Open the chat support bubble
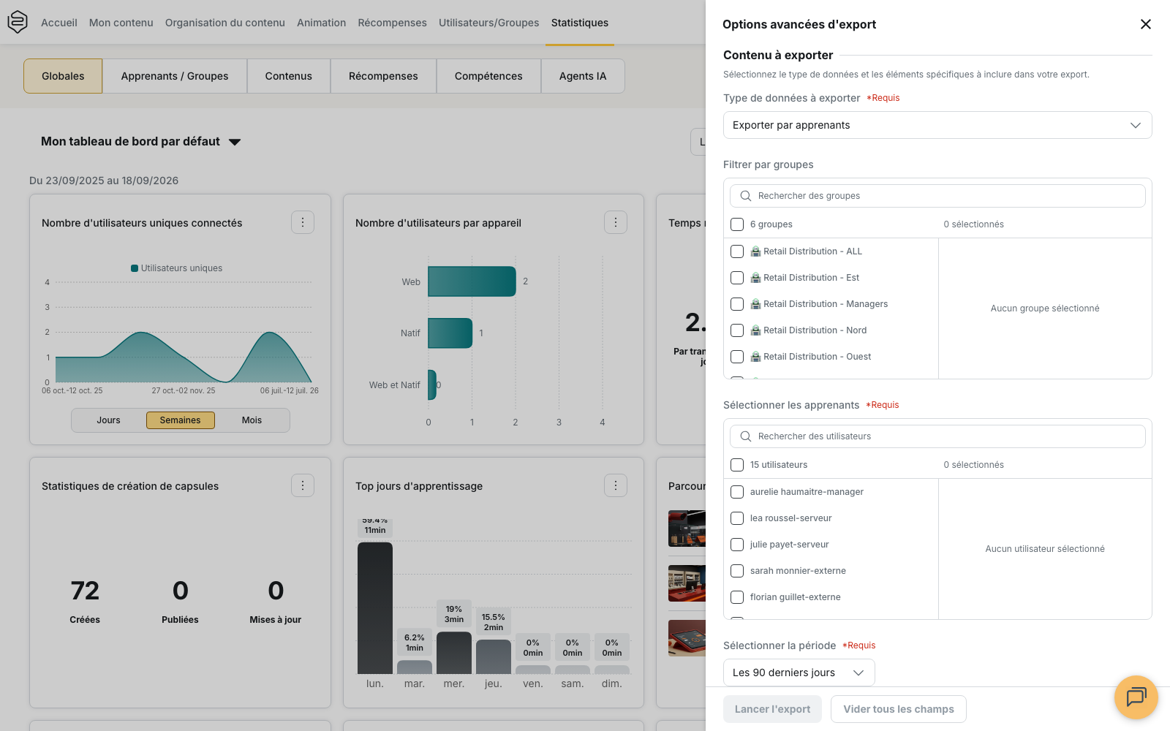This screenshot has height=731, width=1170. coord(1136,697)
